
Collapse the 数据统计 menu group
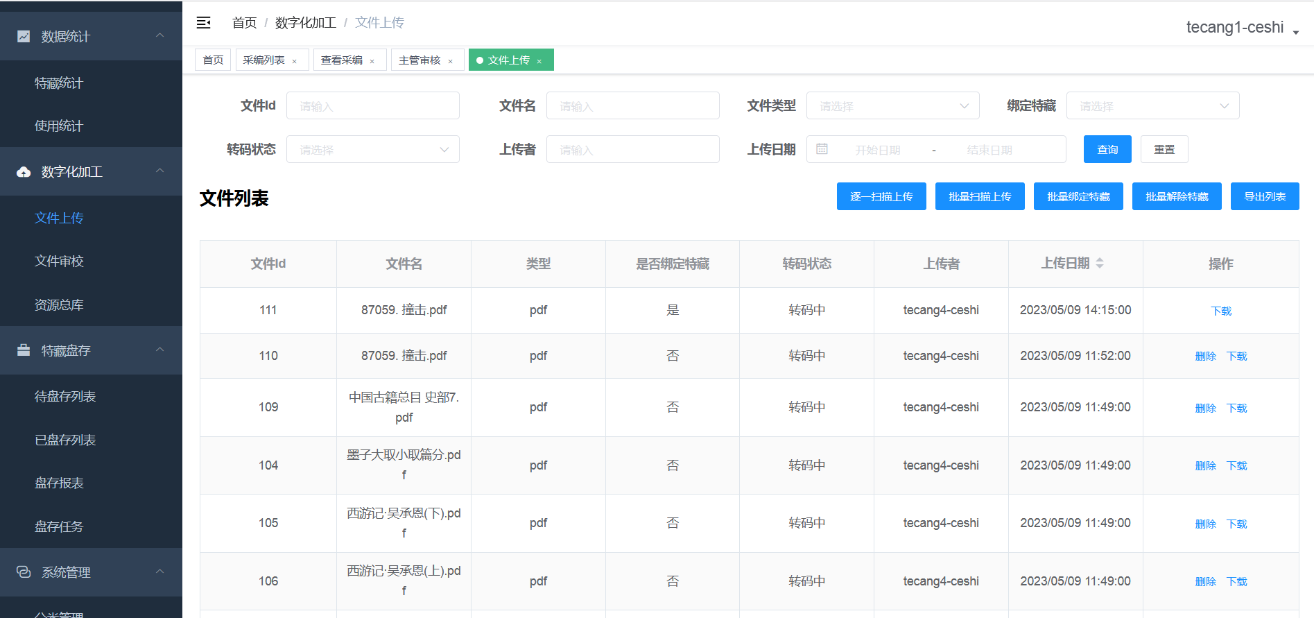160,35
